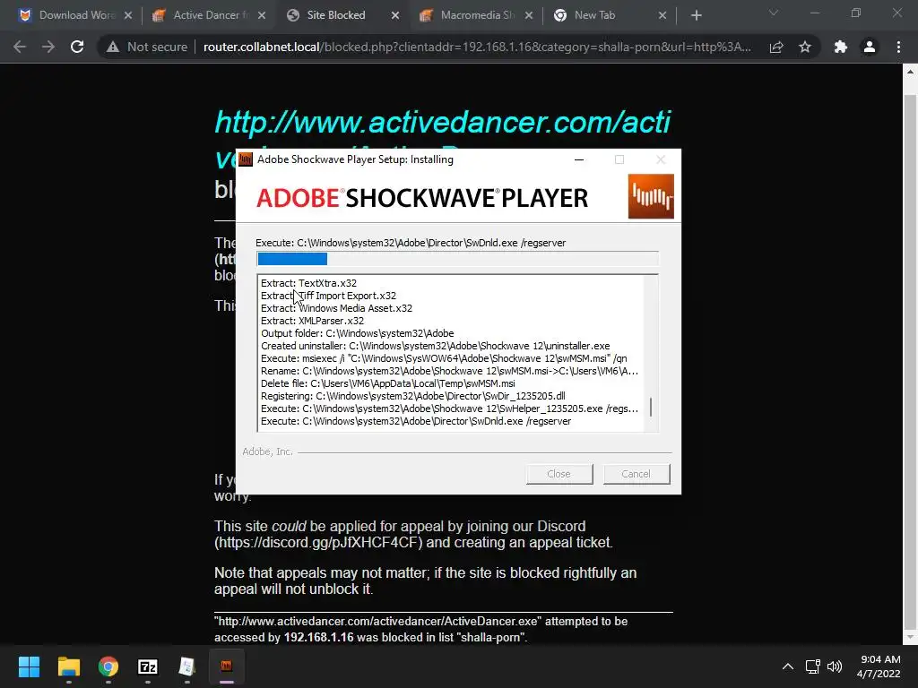Go forward using browser forward arrow

pos(48,47)
